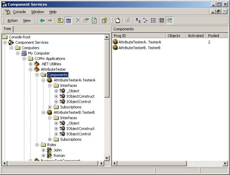This screenshot has height=175, width=230.
Task: Select the highlighted Components folder
Action: [58, 75]
